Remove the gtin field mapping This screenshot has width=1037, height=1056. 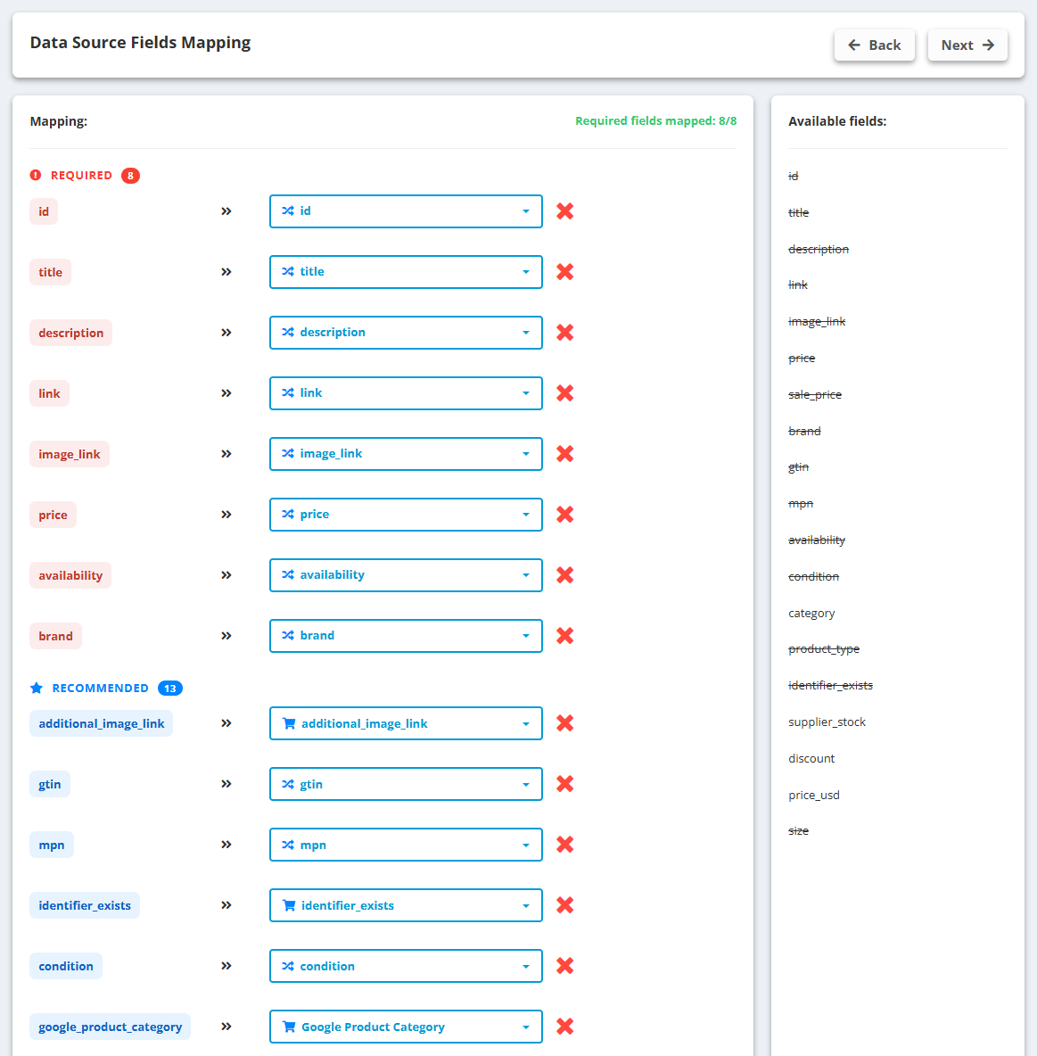(565, 784)
